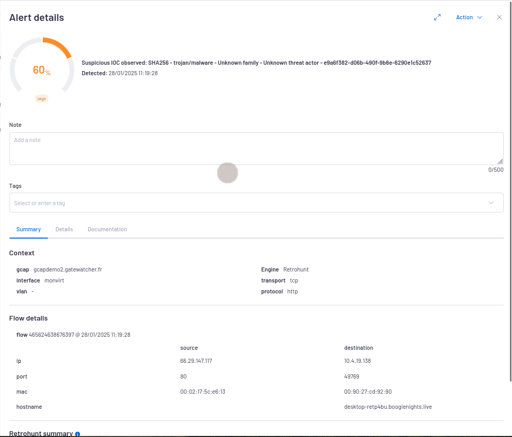Switch to the Details tab
This screenshot has height=437, width=512.
click(64, 229)
